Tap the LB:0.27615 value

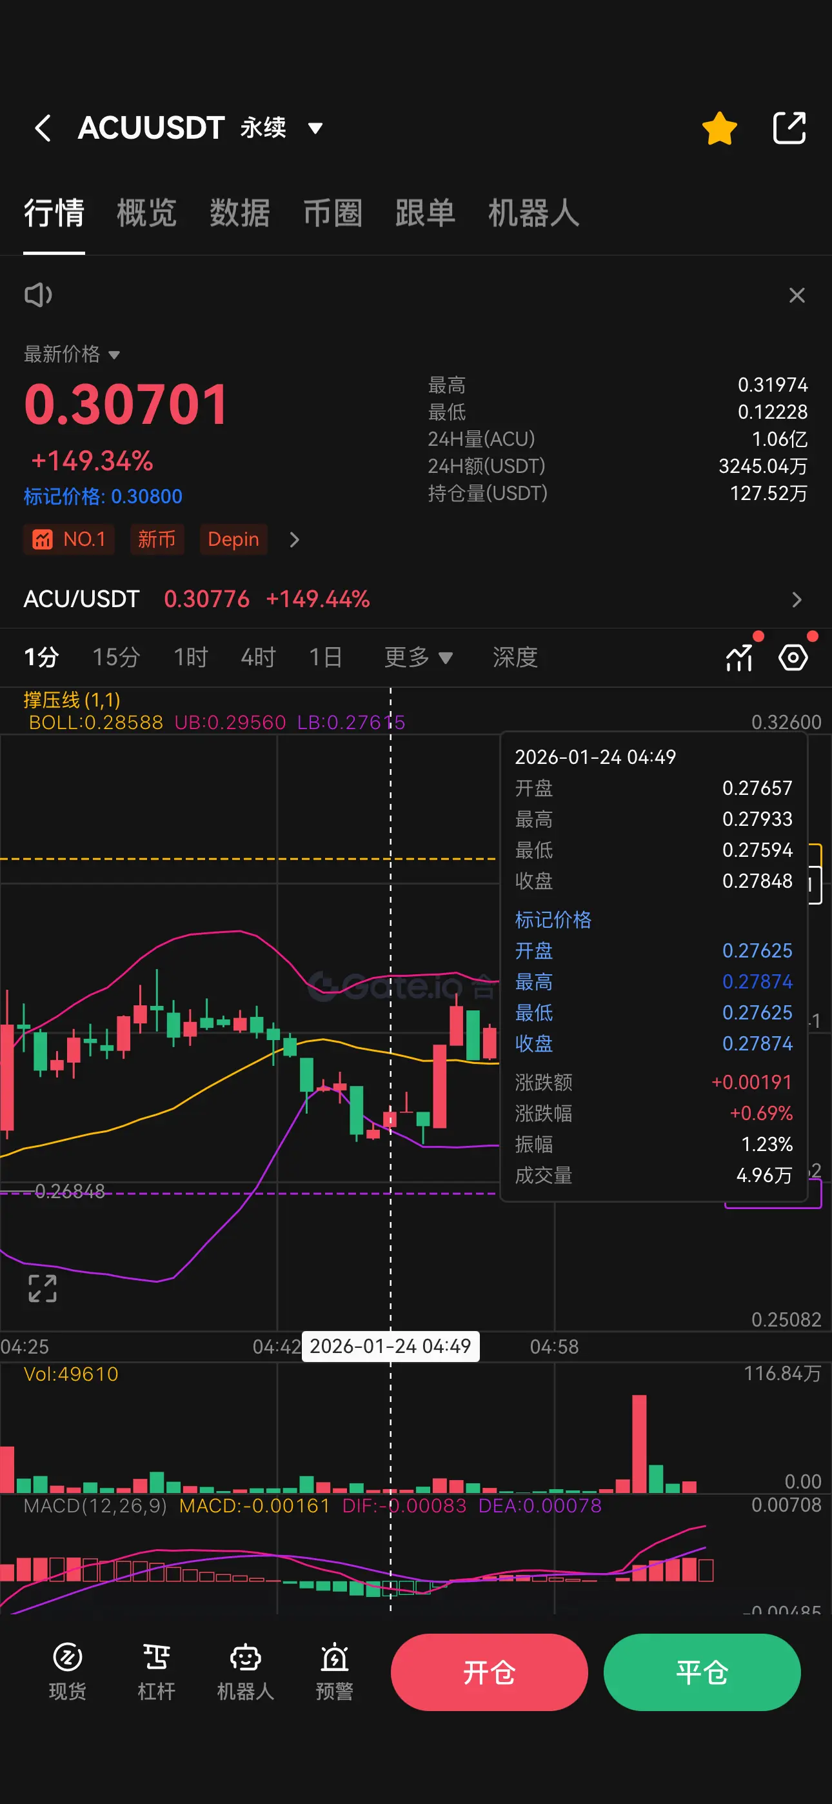click(352, 722)
